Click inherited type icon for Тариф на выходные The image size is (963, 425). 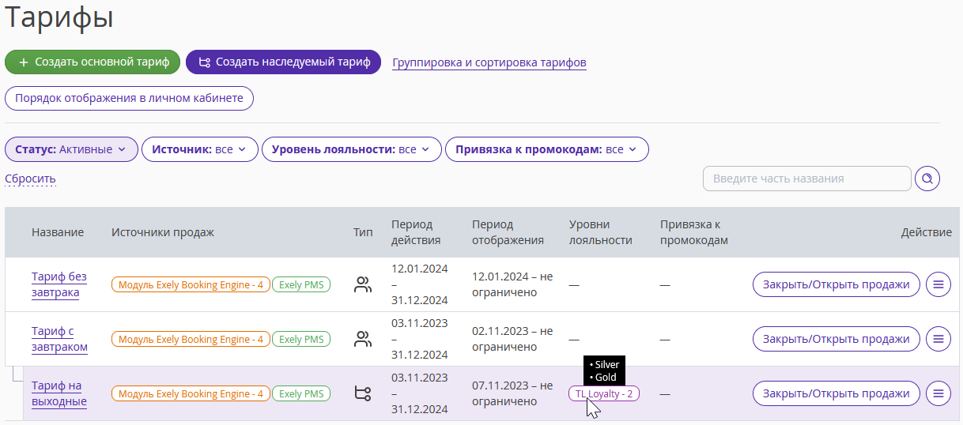click(x=363, y=393)
